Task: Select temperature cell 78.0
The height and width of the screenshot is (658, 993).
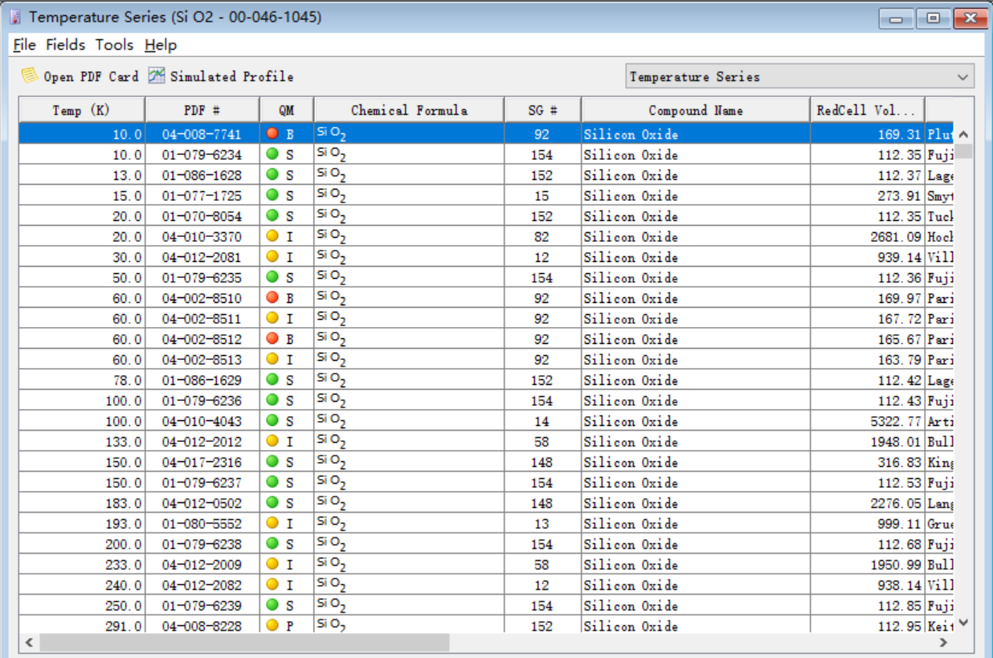Action: coord(82,380)
